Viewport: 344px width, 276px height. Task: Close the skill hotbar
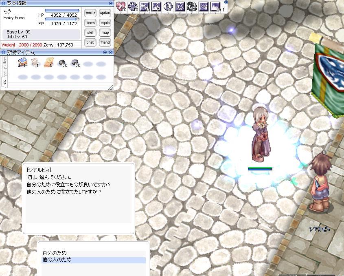pyautogui.click(x=226, y=2)
